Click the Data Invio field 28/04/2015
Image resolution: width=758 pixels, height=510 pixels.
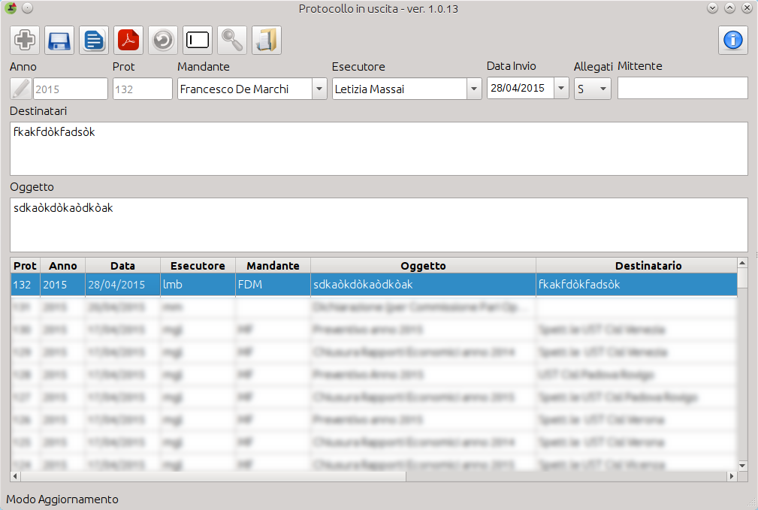point(520,88)
